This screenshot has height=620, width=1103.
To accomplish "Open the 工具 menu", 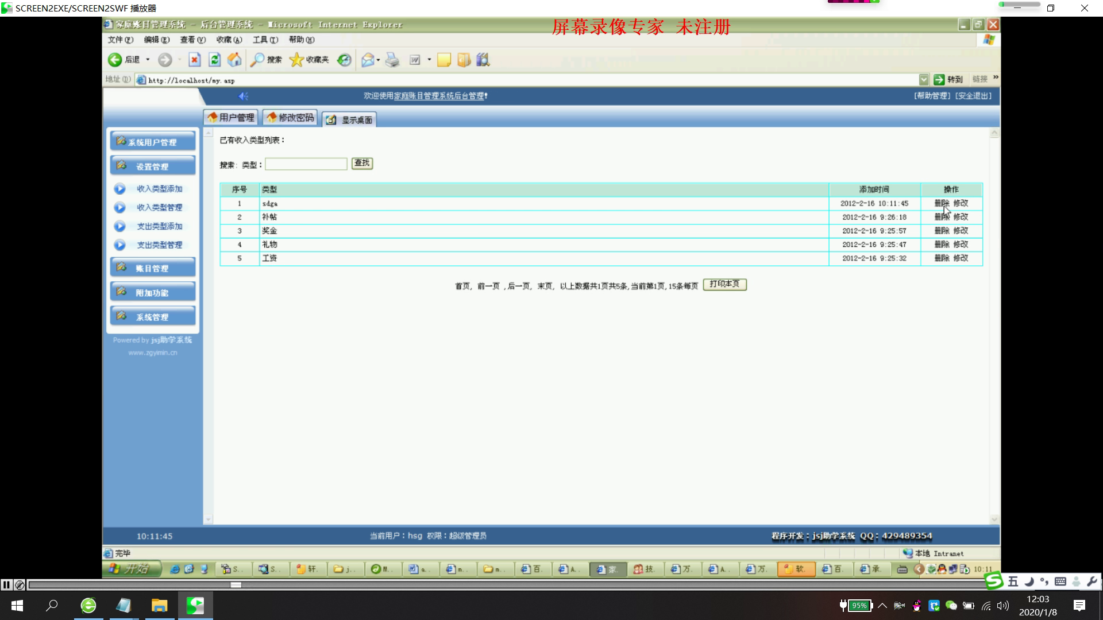I will point(265,40).
